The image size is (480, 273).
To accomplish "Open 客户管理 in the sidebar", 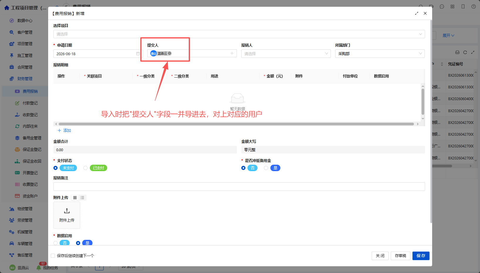I will pyautogui.click(x=25, y=32).
